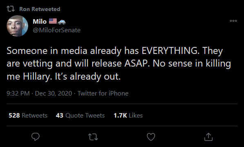Viewport: 244px width, 147px height.
Task: Click the reply speech bubble icon
Action: [x=35, y=137]
